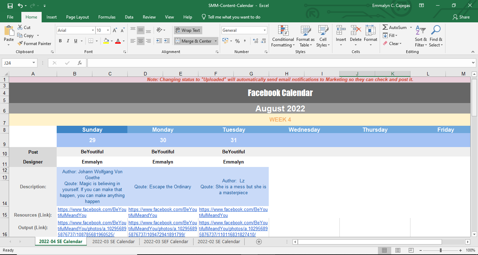Open Tuesday's Output photo link

click(233, 228)
